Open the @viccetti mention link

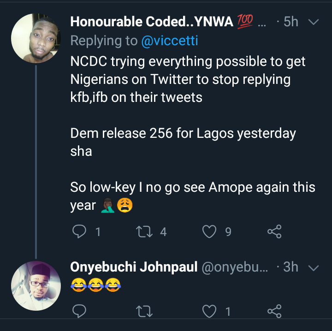(x=169, y=41)
